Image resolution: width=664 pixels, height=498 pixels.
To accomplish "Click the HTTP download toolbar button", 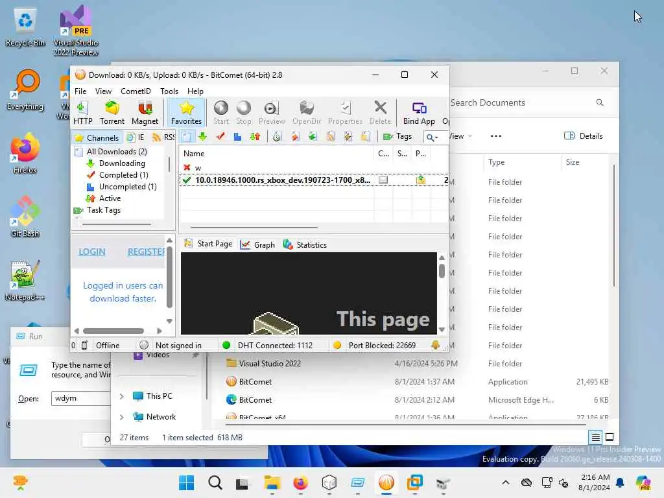I will [x=82, y=113].
